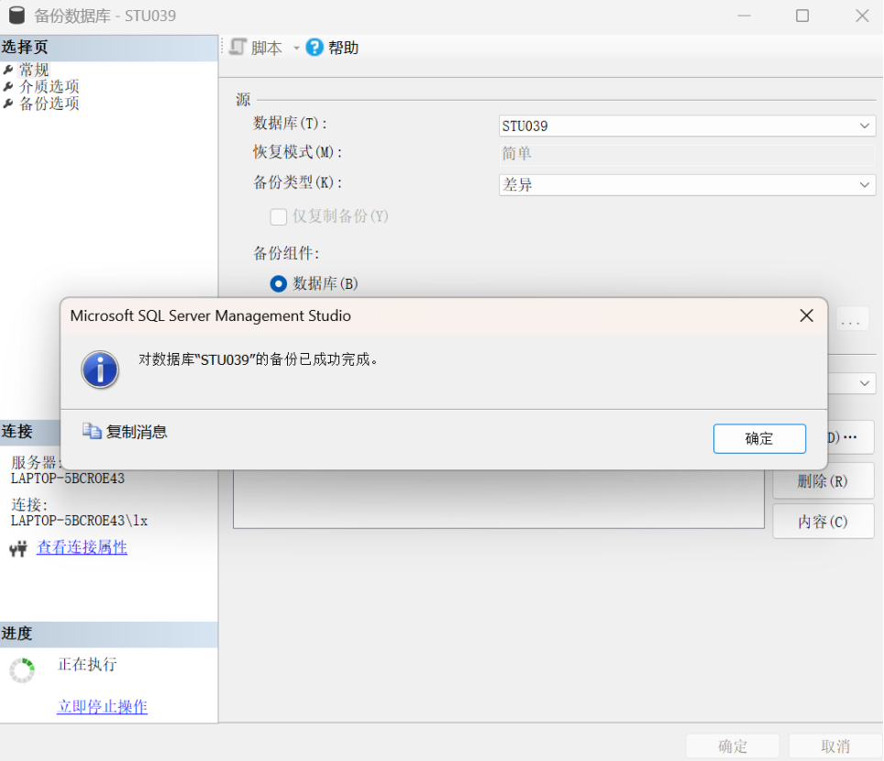Click the copy icon beside 复制消息
Image resolution: width=884 pixels, height=761 pixels.
[92, 431]
